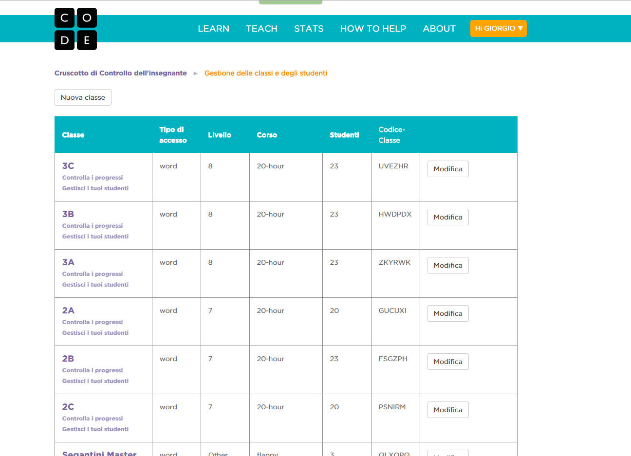Open the STATS navigation item
The image size is (631, 456).
(309, 29)
